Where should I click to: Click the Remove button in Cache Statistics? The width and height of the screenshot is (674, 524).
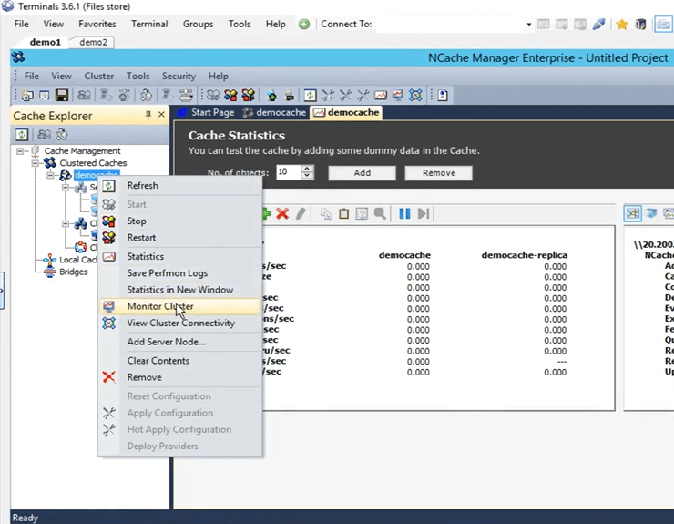pyautogui.click(x=438, y=173)
